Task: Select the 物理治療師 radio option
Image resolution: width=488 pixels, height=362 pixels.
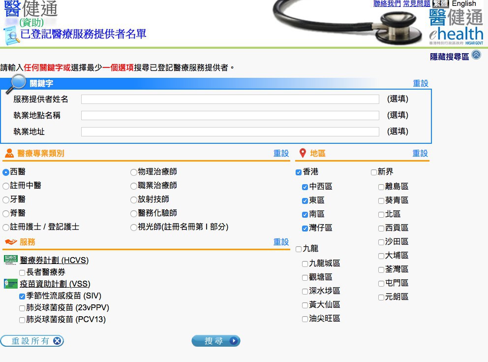Action: 134,172
